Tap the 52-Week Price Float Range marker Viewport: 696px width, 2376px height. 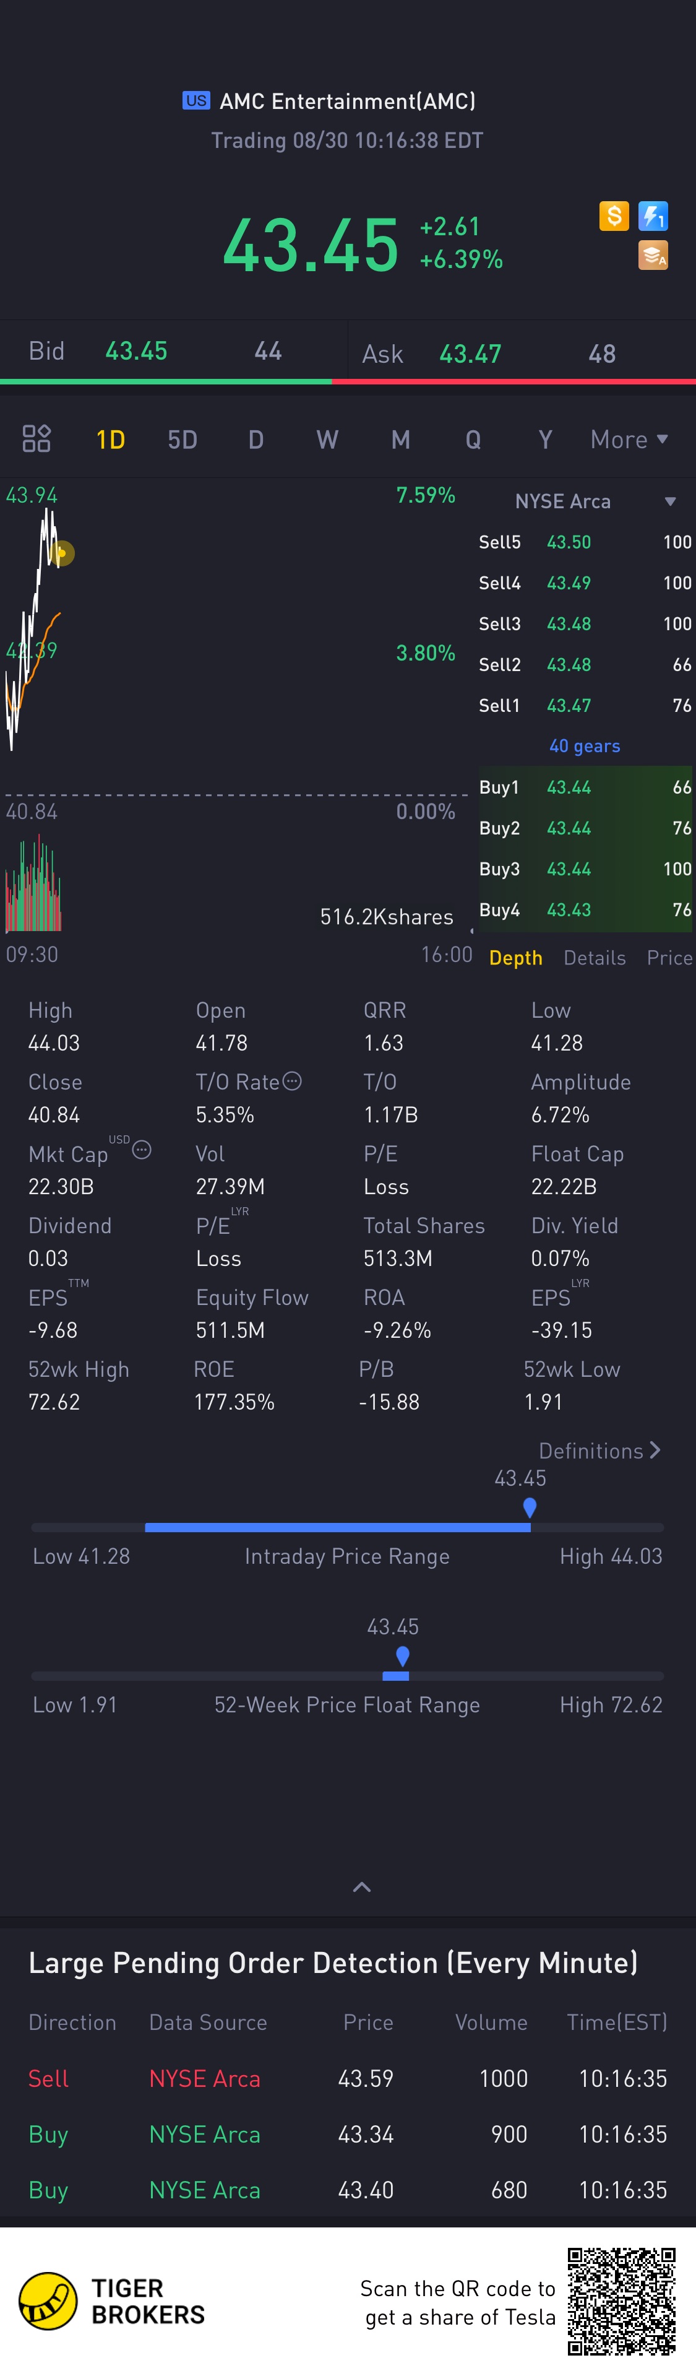click(402, 1655)
